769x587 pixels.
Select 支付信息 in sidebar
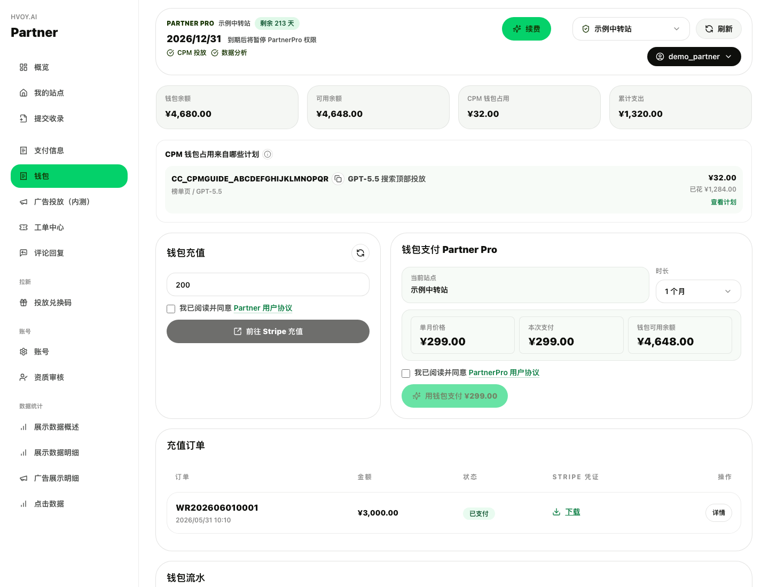(69, 150)
